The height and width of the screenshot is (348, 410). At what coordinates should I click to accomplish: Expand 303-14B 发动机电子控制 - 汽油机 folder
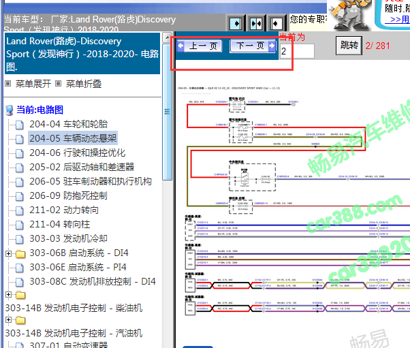[x=8, y=320]
